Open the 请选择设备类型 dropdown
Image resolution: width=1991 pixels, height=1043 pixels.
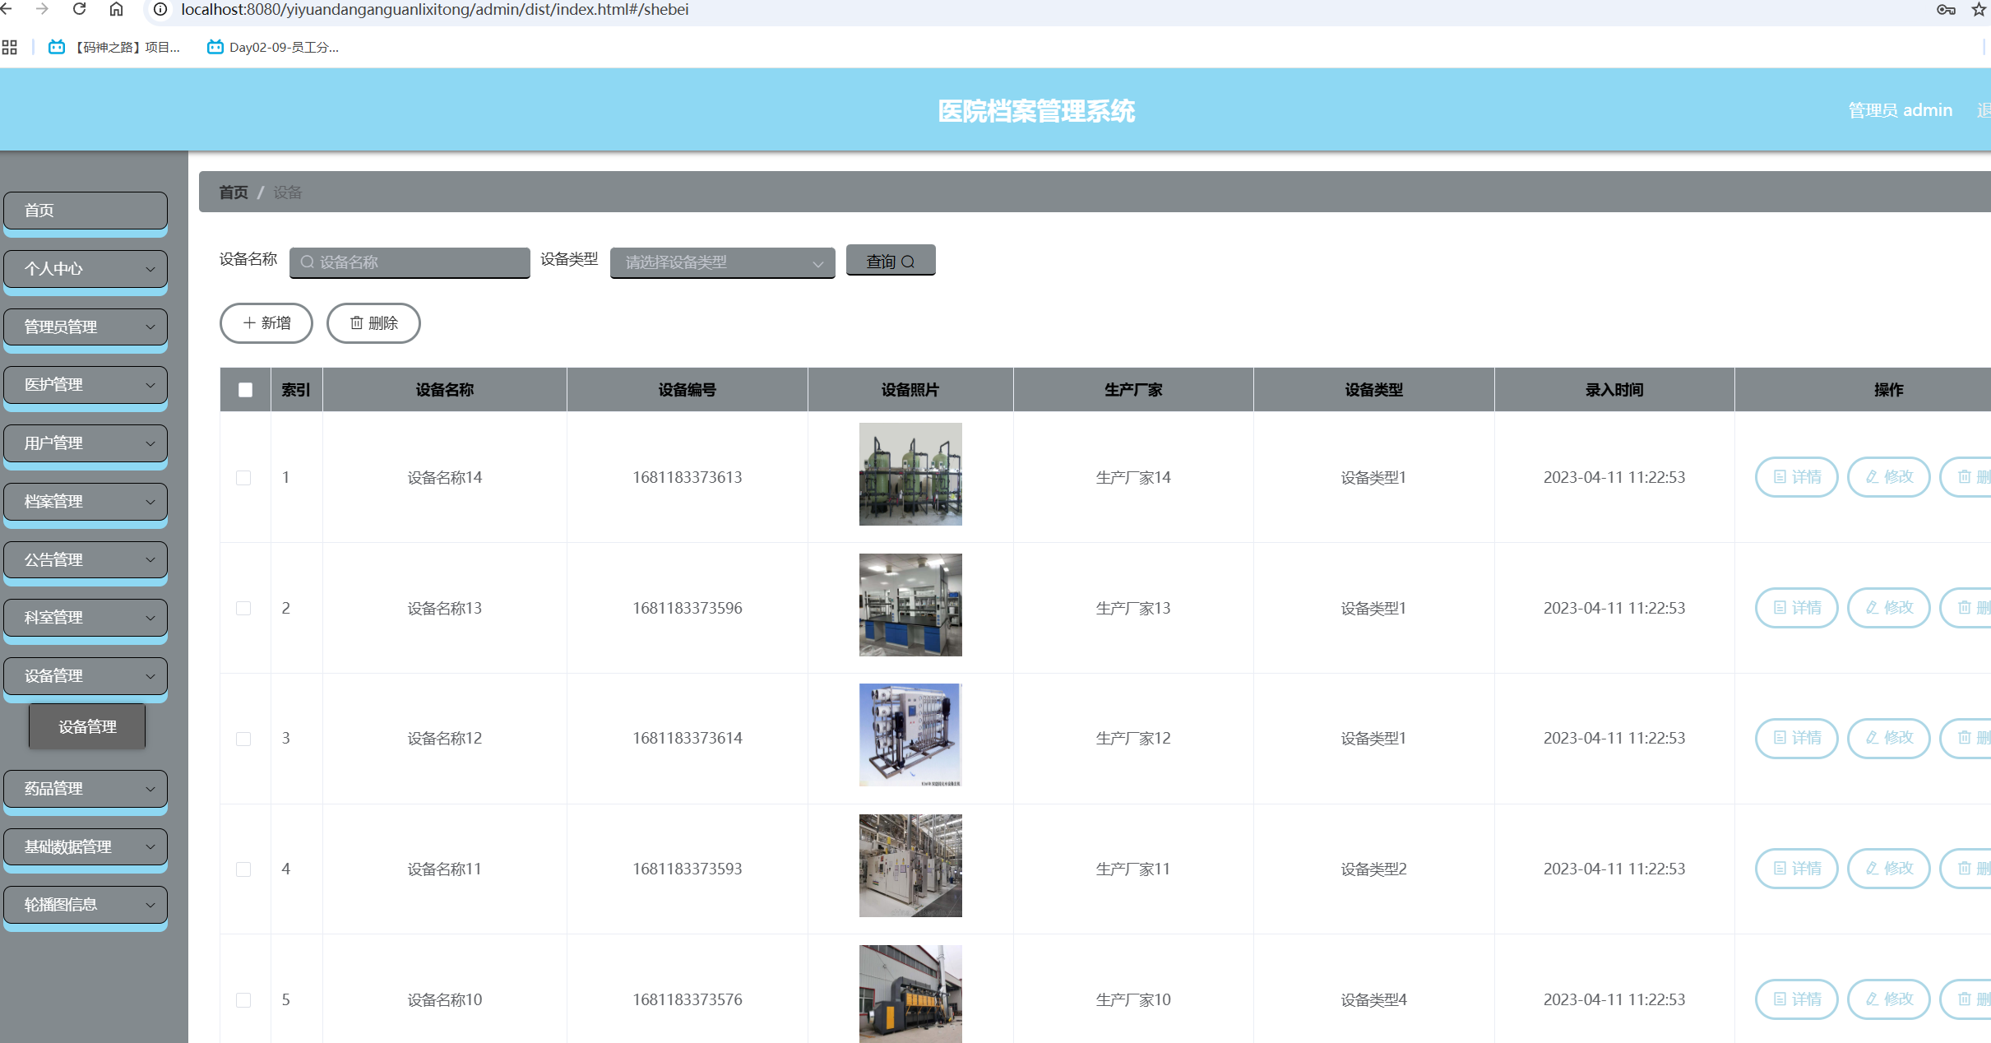(722, 262)
